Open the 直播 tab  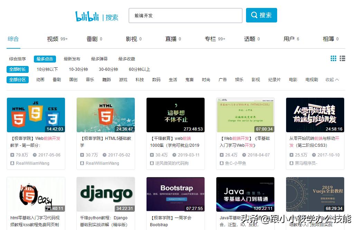tap(173, 39)
